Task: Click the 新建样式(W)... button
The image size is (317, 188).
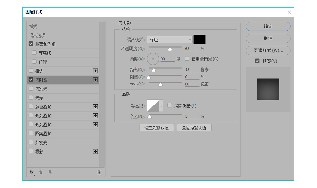Action: [268, 51]
